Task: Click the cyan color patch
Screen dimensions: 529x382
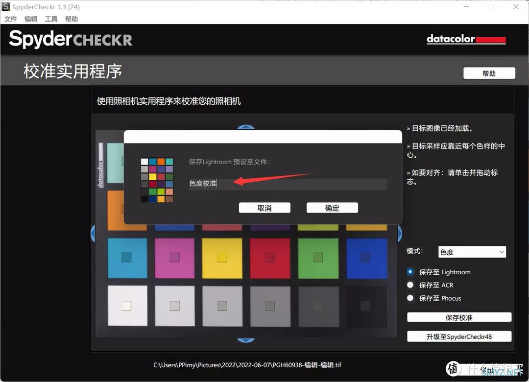Action: pos(127,258)
